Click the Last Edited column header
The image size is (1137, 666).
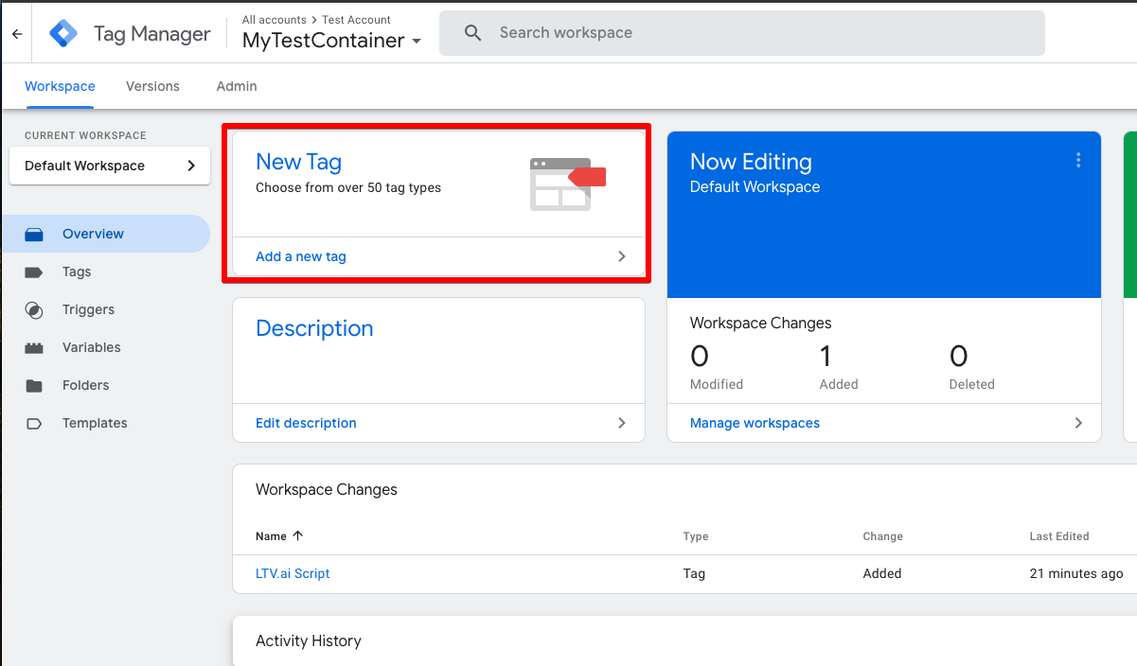click(x=1059, y=536)
